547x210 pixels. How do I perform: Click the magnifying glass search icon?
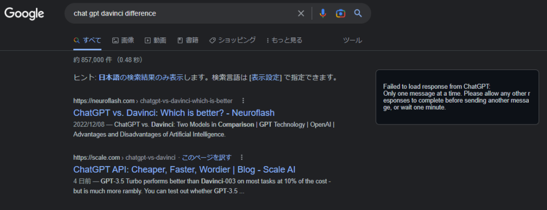[358, 13]
